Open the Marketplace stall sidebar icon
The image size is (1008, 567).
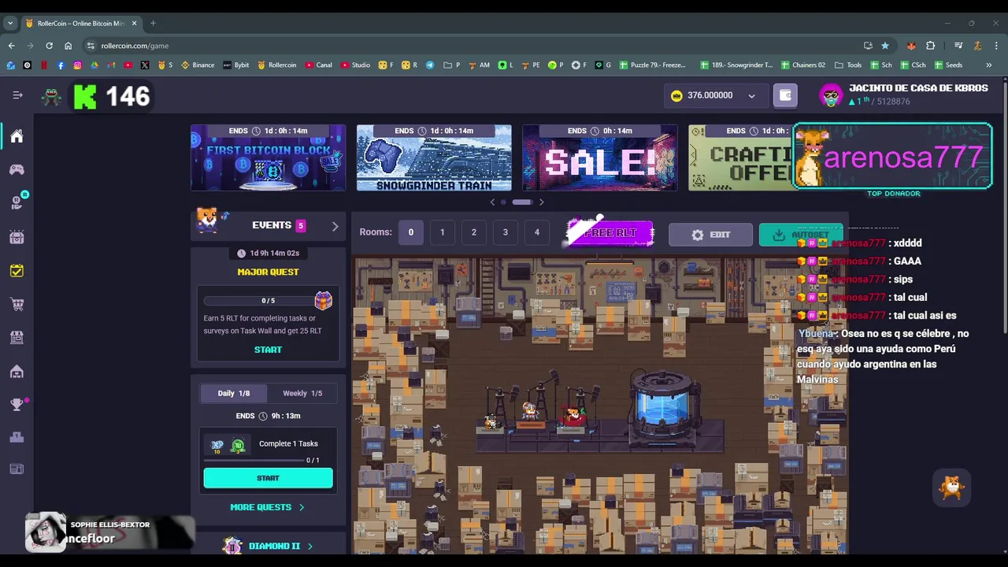click(17, 337)
